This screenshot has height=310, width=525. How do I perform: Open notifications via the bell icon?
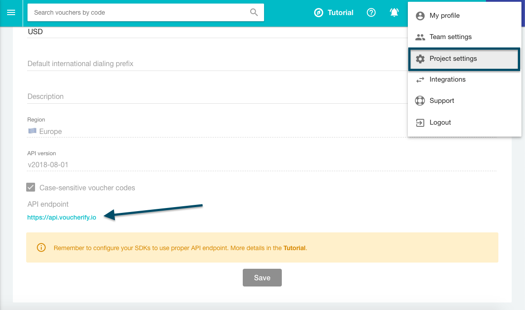pyautogui.click(x=394, y=12)
